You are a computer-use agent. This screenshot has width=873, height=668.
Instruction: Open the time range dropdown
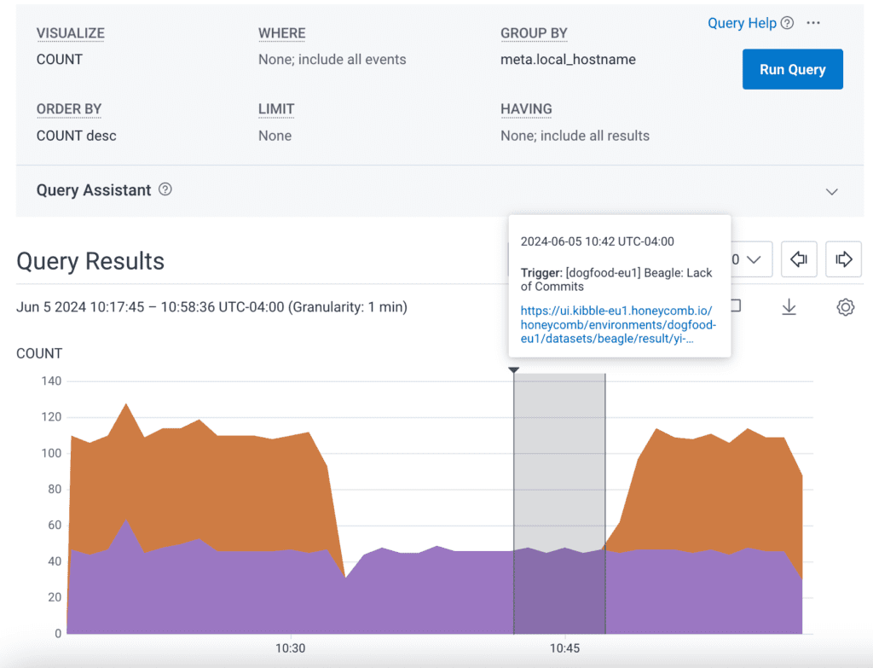click(752, 259)
